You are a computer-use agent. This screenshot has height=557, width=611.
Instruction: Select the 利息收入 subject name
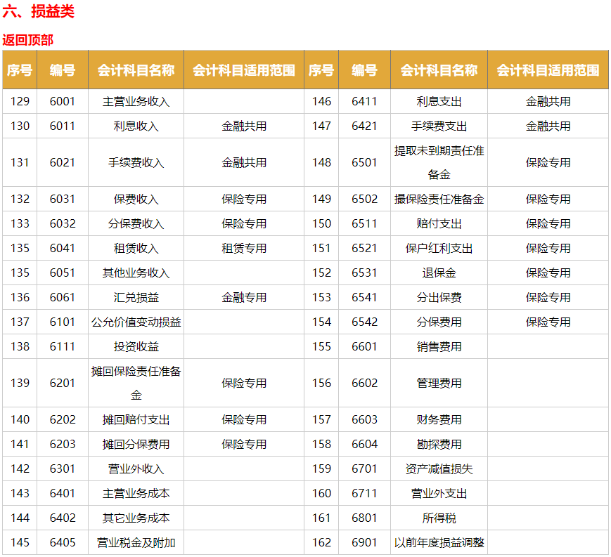click(x=135, y=125)
